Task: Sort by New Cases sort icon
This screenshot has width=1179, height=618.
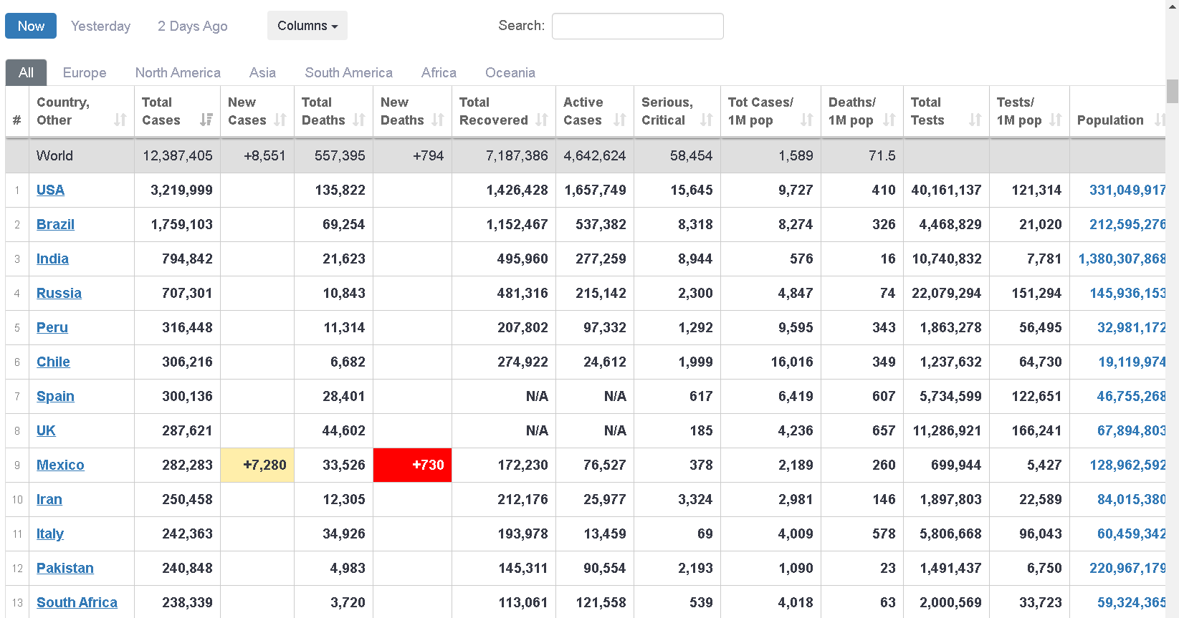Action: point(280,120)
